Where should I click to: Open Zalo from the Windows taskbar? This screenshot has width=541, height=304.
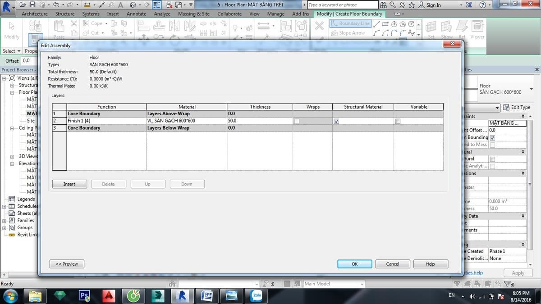[257, 295]
